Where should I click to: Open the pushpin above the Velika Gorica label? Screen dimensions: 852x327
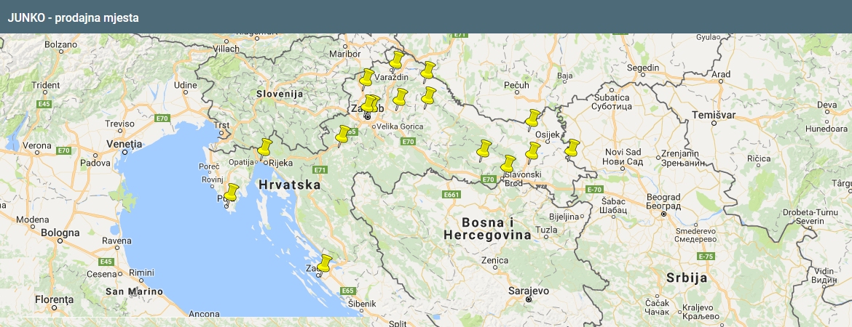pos(369,104)
